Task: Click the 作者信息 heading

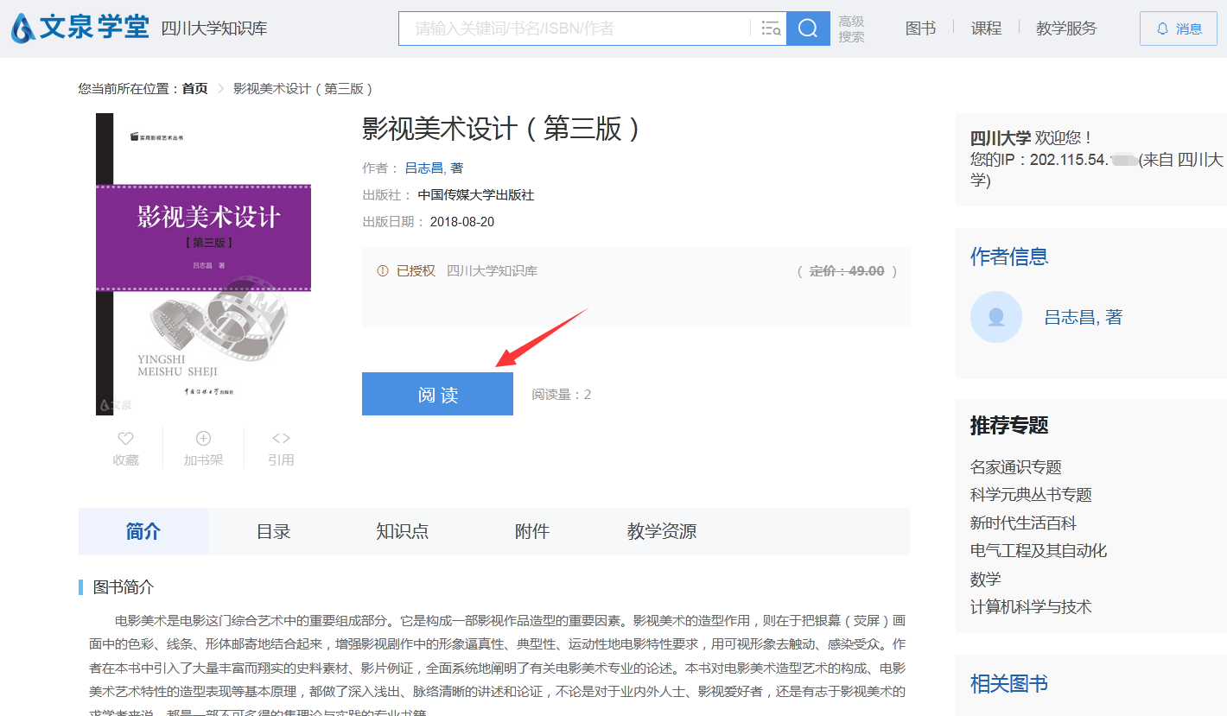Action: coord(1009,257)
